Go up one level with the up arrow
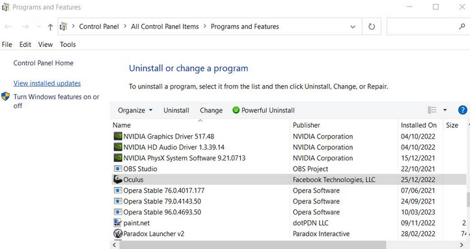The width and height of the screenshot is (470, 249). click(x=50, y=27)
